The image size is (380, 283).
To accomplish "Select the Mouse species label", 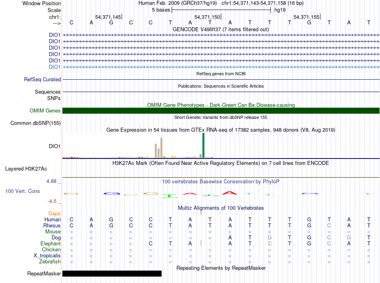I will (53, 232).
